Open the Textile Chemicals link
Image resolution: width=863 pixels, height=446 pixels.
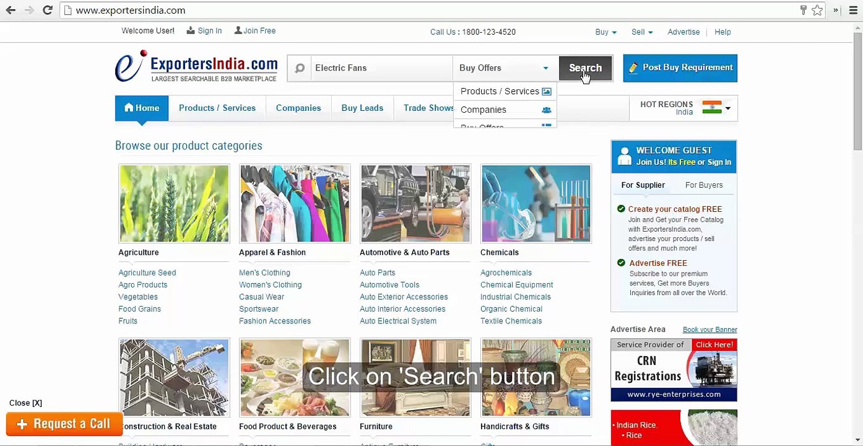[x=511, y=321]
